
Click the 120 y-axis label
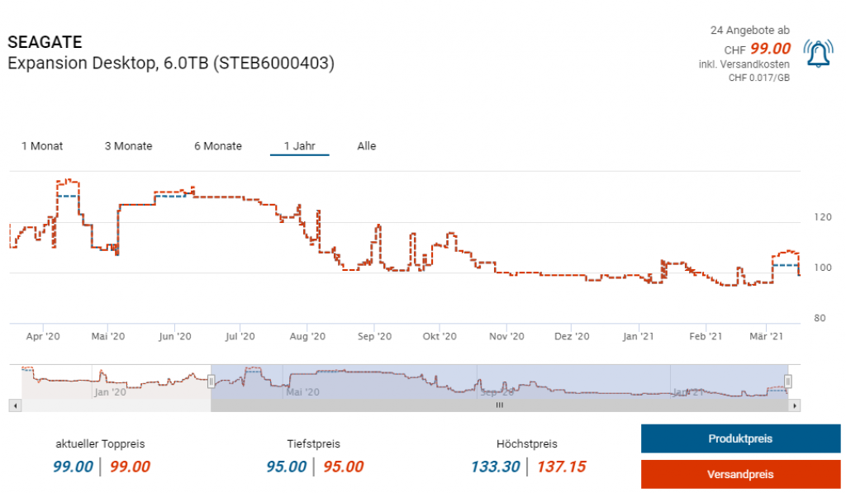[823, 217]
